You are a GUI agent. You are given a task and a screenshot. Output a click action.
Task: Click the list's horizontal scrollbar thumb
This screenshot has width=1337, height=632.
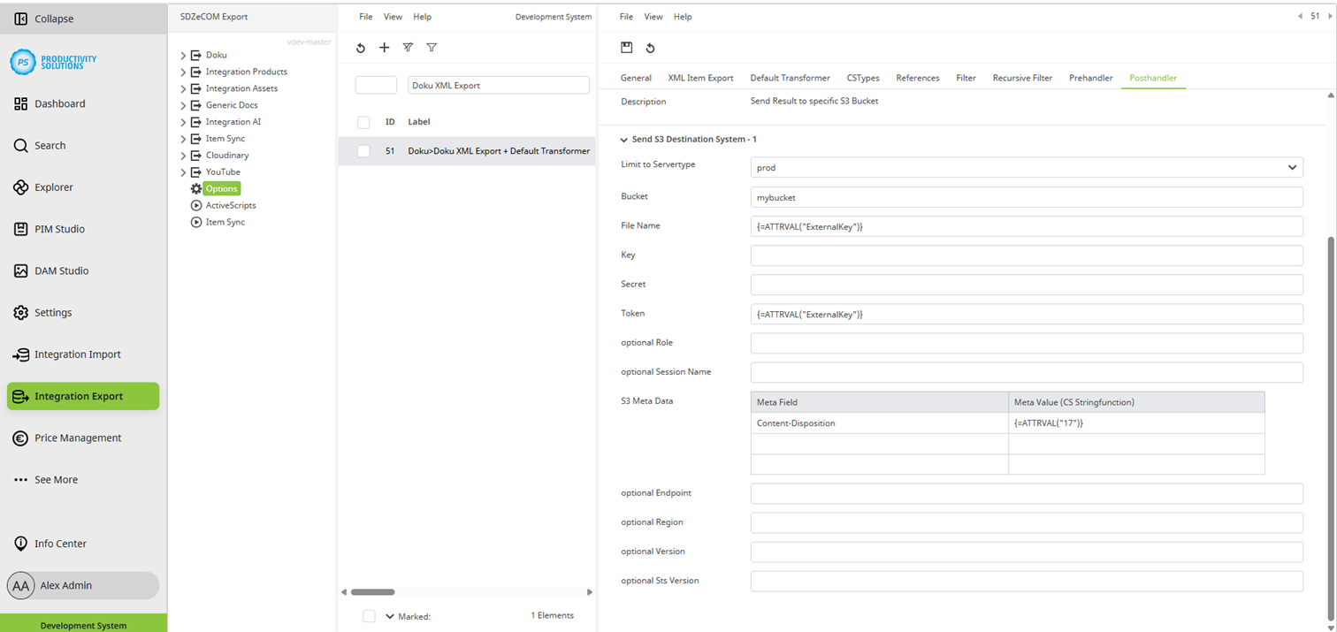coord(372,592)
